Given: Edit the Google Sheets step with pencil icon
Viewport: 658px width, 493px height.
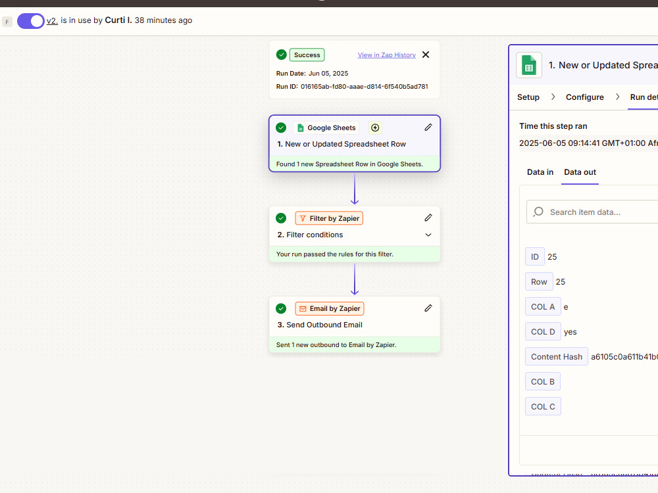Looking at the screenshot, I should pos(428,128).
